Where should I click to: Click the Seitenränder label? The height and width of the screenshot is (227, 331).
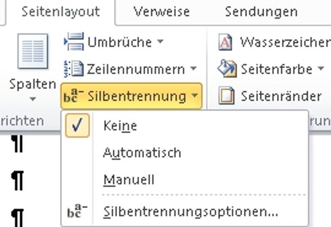pos(281,96)
